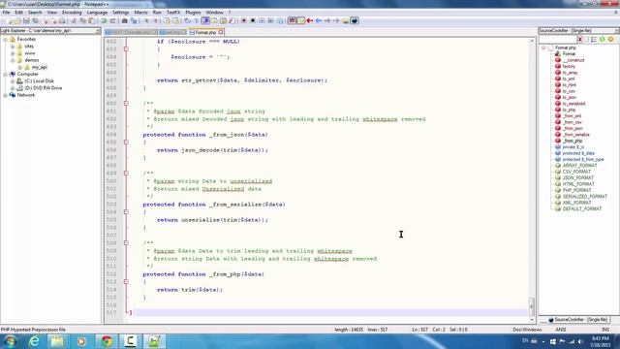Select the to_json method in symbol tree

pos(569,97)
